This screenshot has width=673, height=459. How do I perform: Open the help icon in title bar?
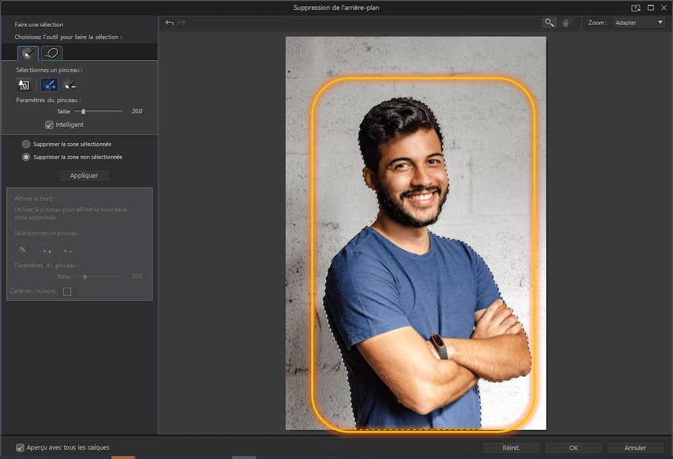coord(636,7)
